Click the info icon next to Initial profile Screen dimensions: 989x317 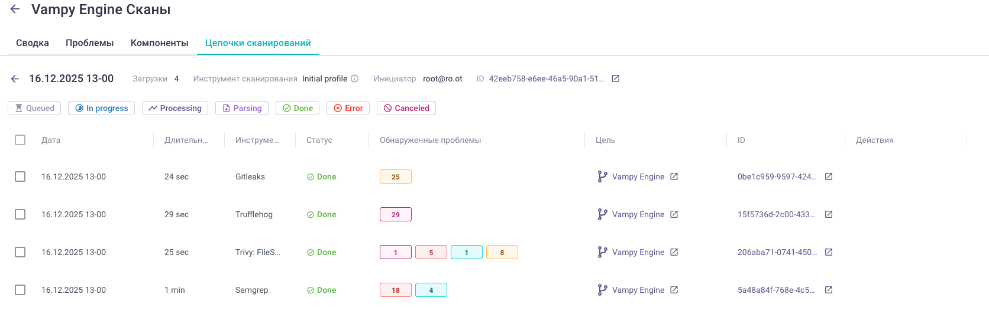[355, 79]
